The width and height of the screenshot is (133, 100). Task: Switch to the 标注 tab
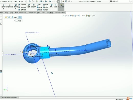click(6, 13)
